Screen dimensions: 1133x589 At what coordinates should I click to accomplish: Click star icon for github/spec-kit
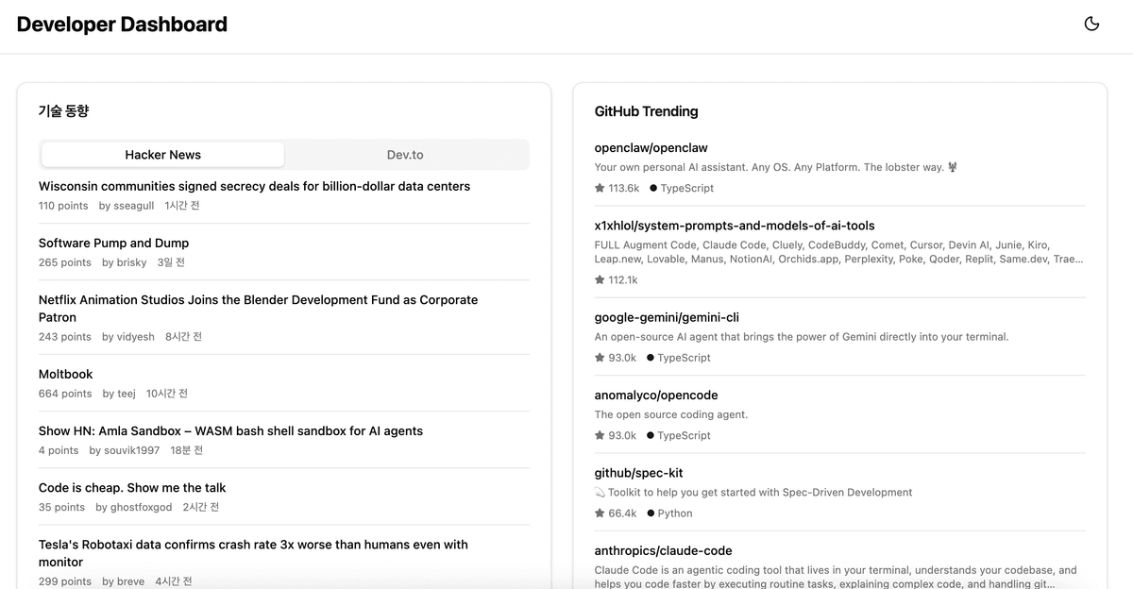tap(600, 513)
